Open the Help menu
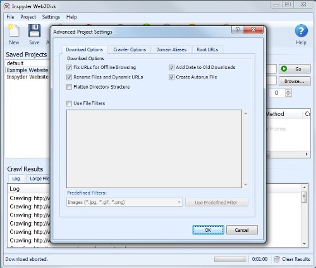The image size is (316, 268). tap(71, 17)
